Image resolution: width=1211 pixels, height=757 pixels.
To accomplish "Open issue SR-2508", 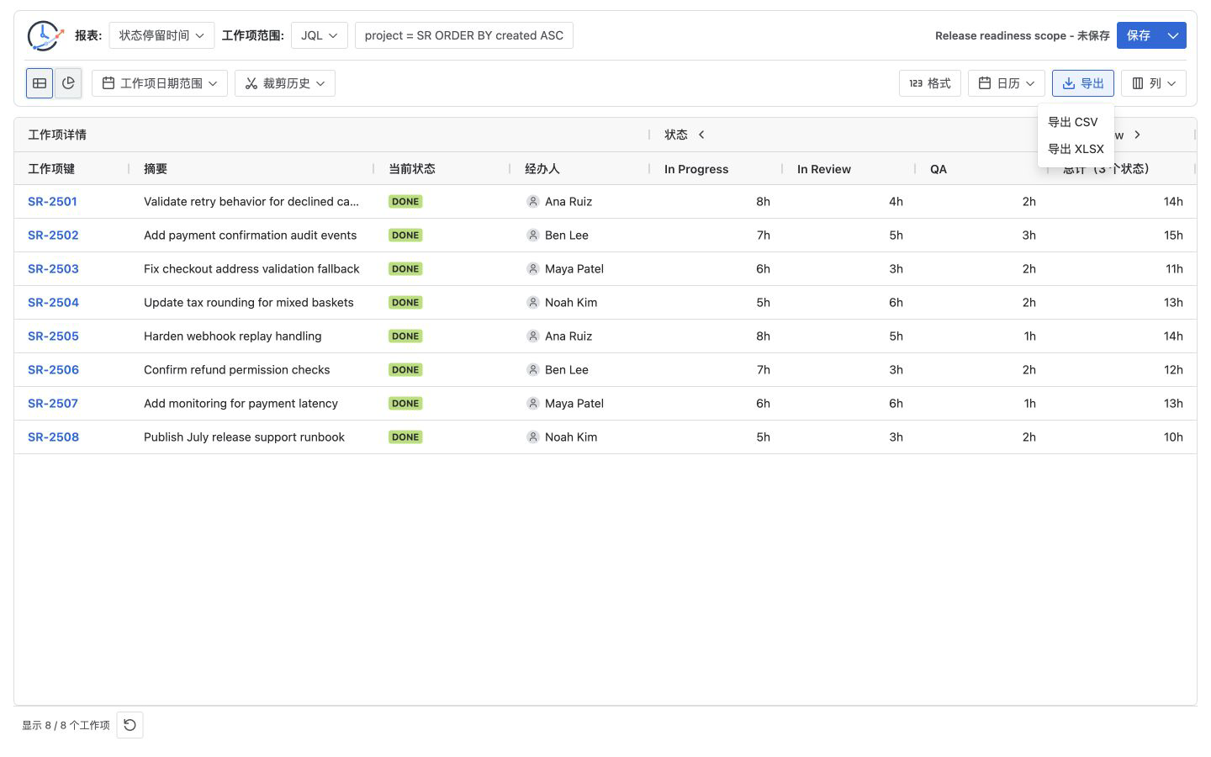I will 53,437.
